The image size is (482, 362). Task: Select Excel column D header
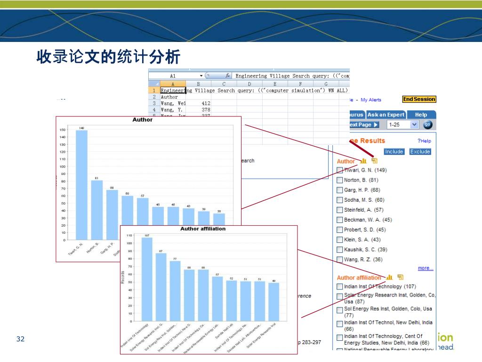(249, 84)
